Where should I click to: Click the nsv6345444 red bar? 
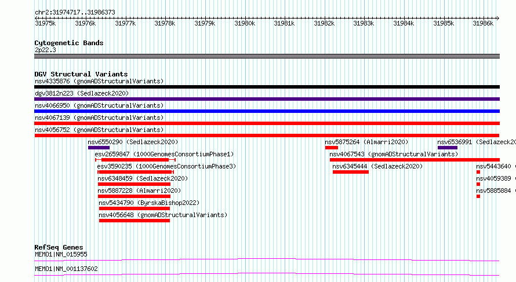350,172
